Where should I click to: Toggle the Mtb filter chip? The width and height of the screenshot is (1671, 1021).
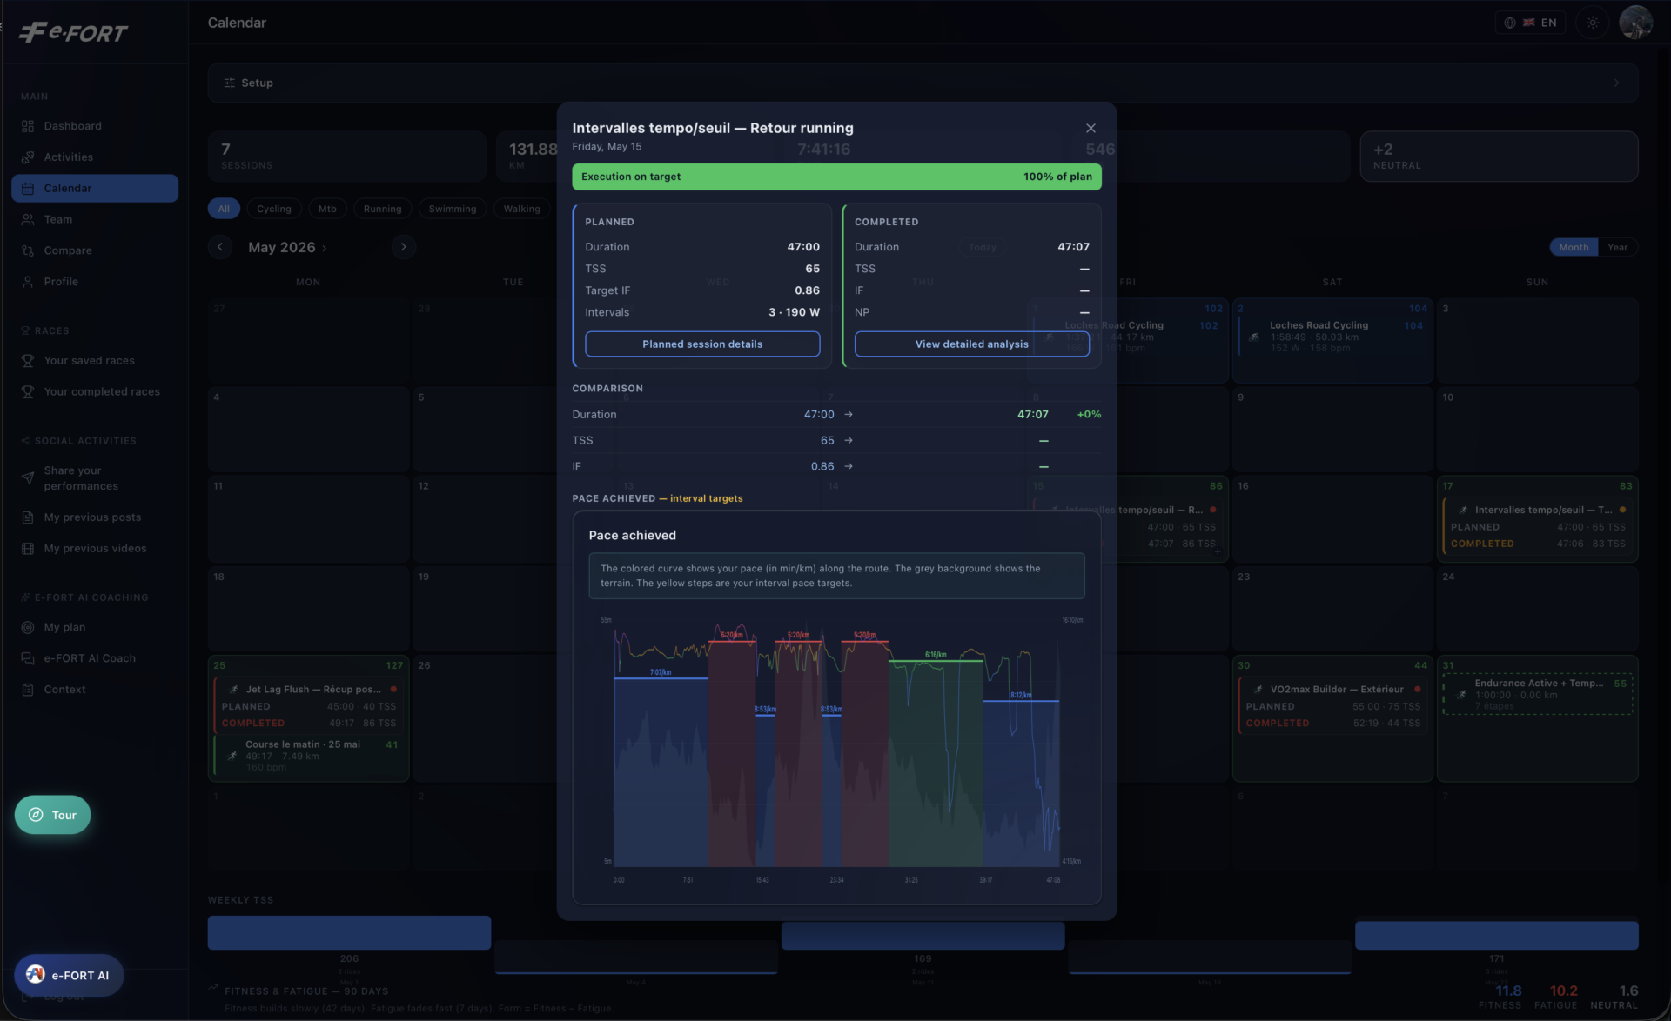point(327,209)
